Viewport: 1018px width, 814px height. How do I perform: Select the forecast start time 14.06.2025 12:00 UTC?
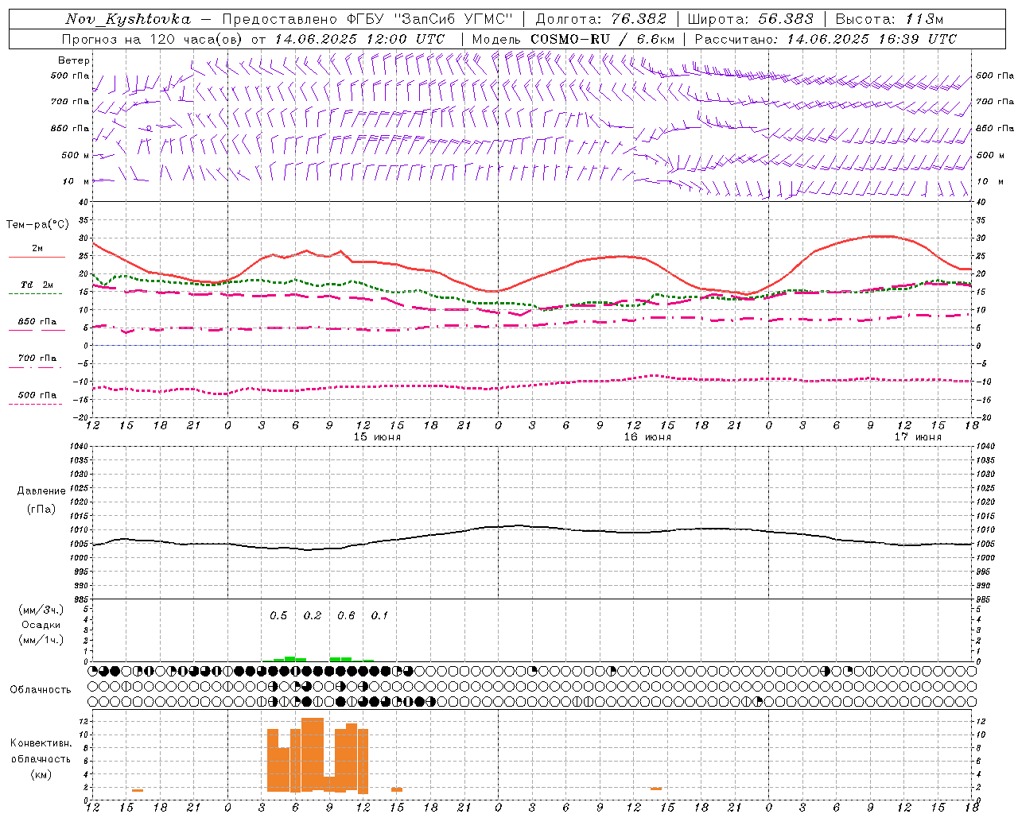(x=359, y=39)
